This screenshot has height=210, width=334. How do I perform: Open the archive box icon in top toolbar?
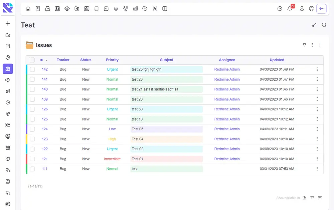106,9
